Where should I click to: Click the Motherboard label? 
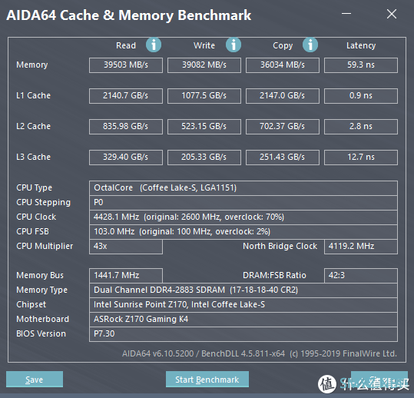point(42,320)
